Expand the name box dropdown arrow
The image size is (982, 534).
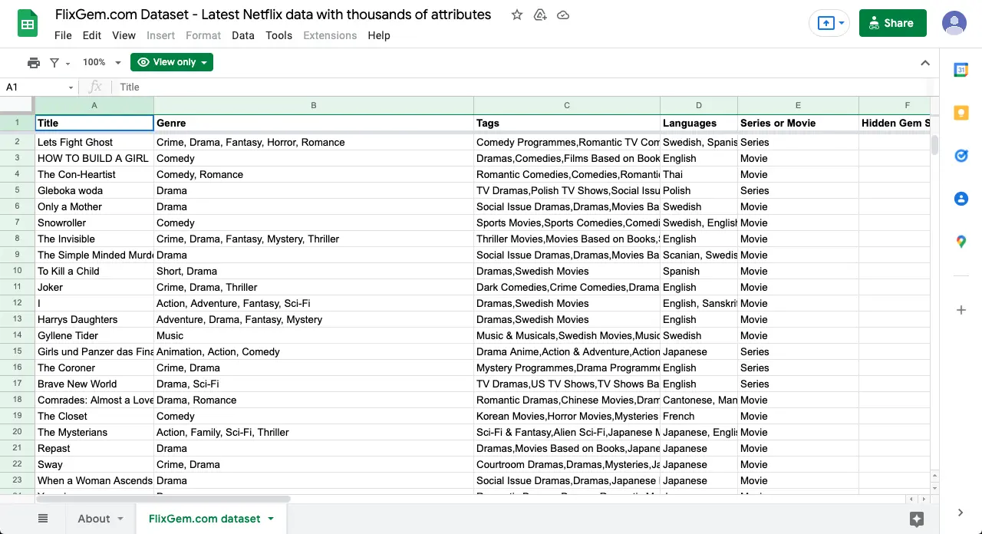tap(69, 87)
